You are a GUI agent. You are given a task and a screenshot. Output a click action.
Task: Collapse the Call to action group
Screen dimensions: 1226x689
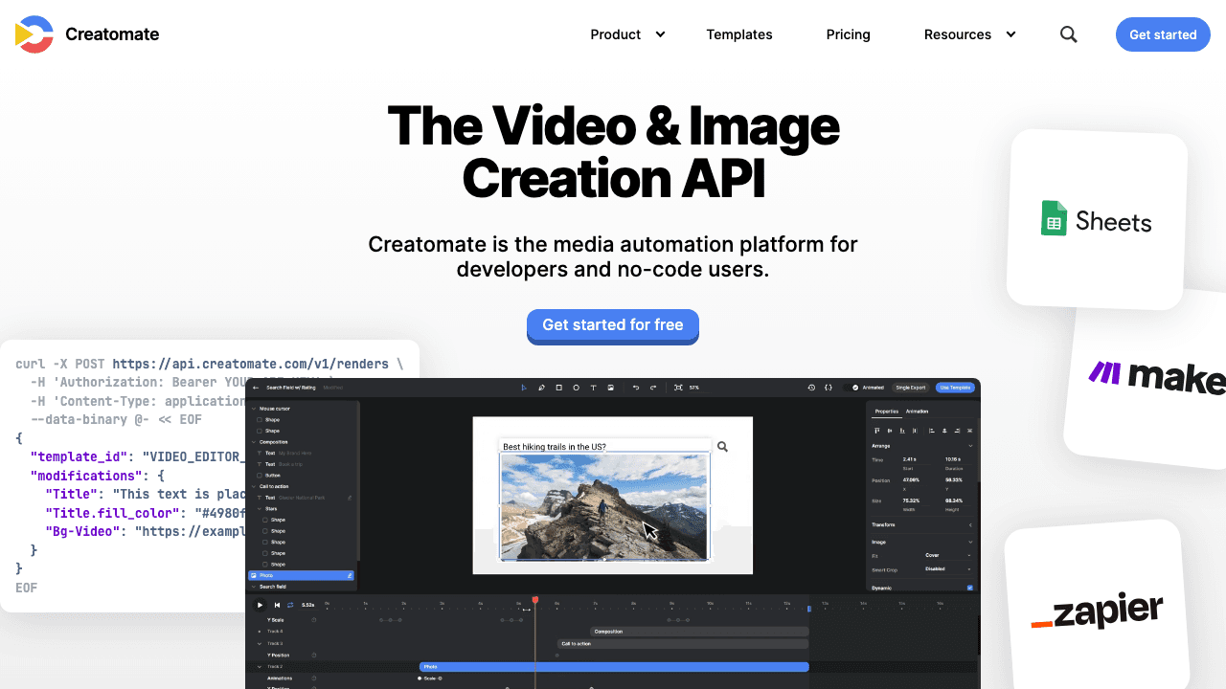point(254,486)
